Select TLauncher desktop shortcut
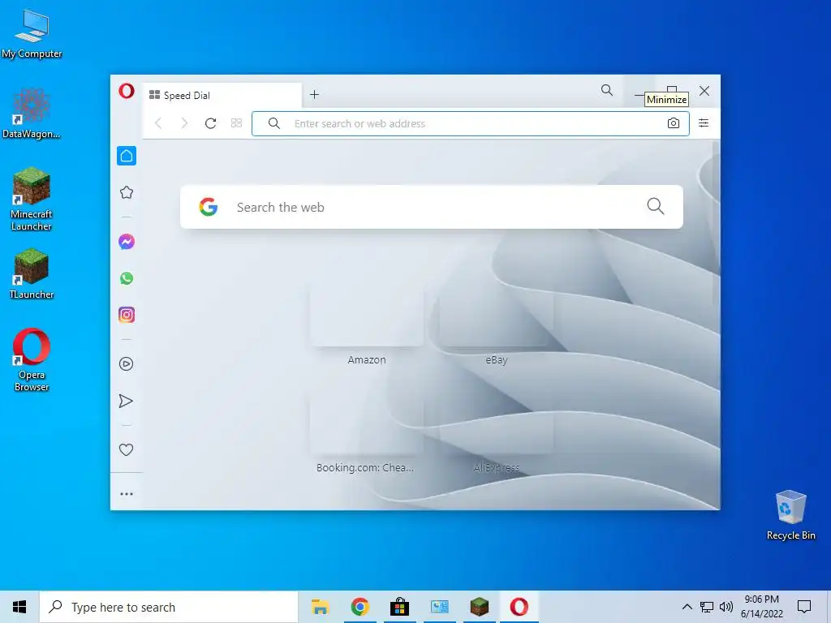Screen dimensions: 831x623 click(x=32, y=274)
